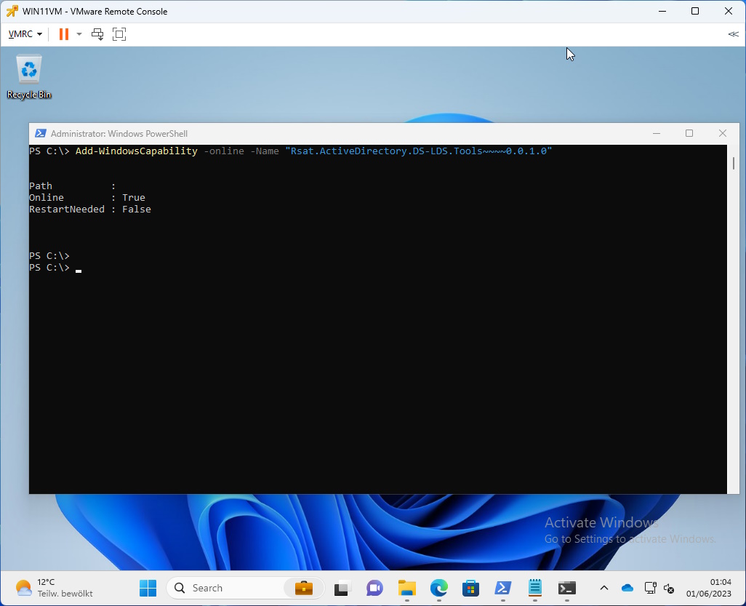
Task: Expand the power options arrow
Action: point(79,34)
